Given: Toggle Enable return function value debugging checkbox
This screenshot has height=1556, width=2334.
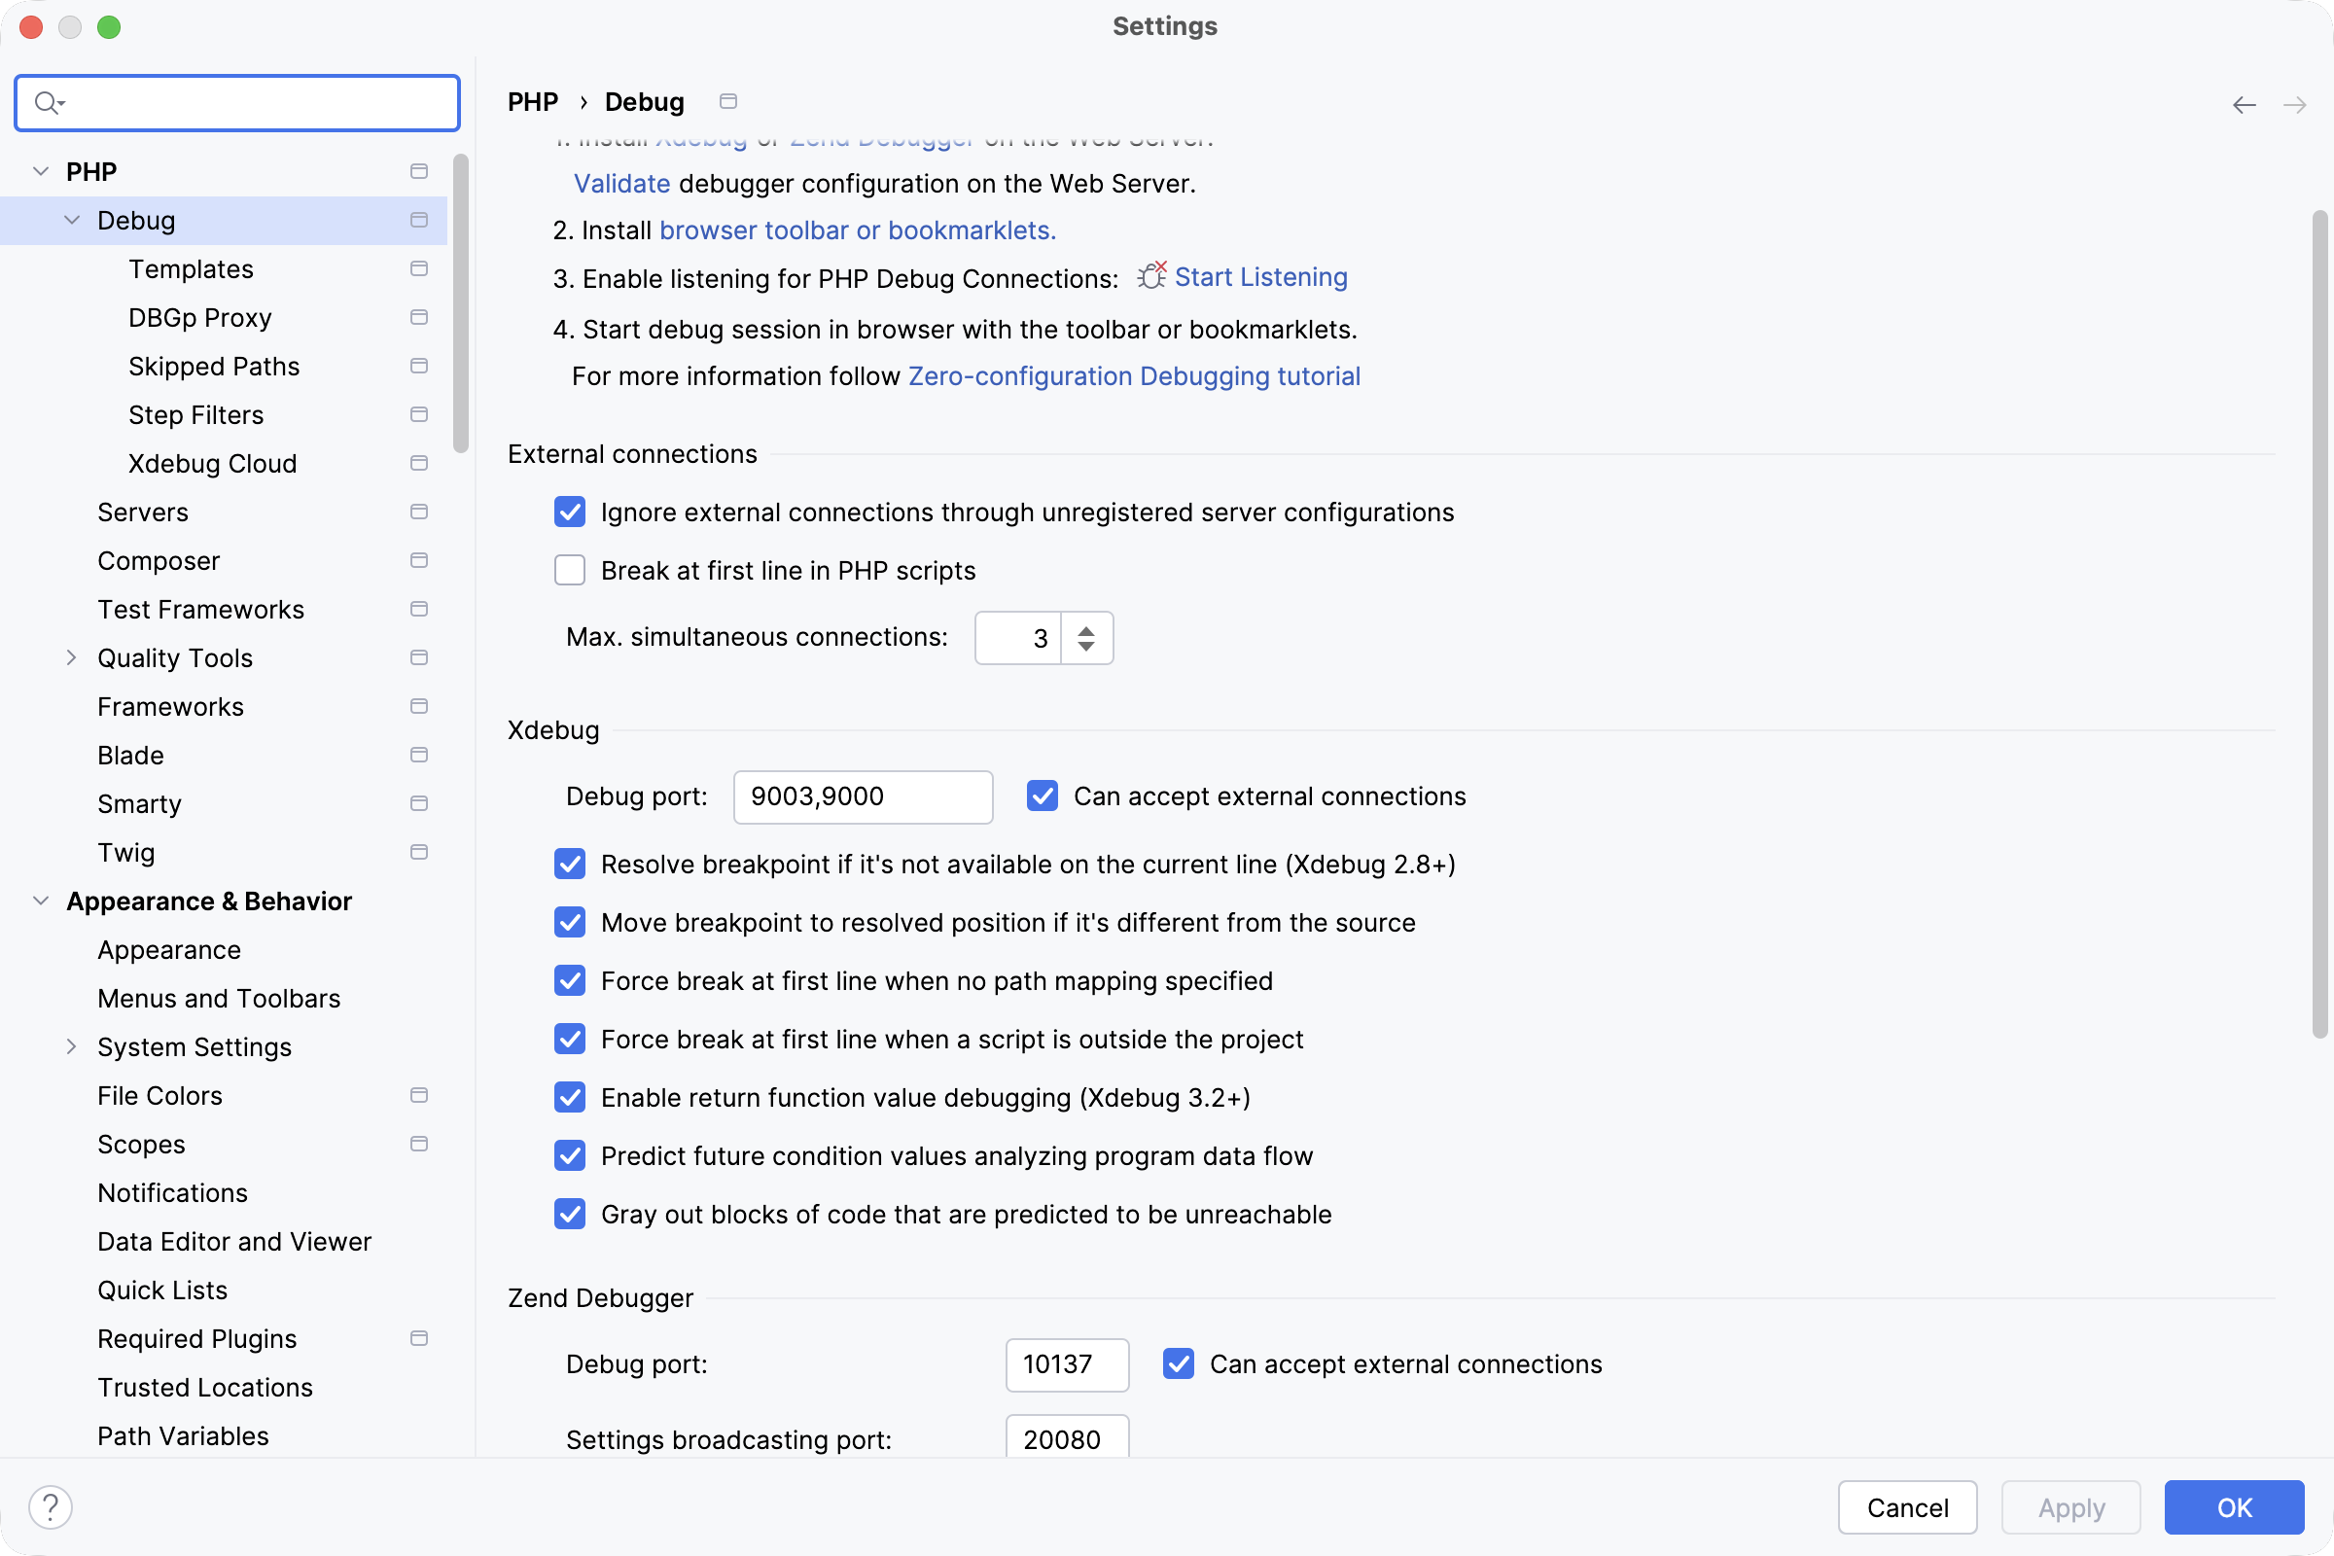Looking at the screenshot, I should (570, 1097).
